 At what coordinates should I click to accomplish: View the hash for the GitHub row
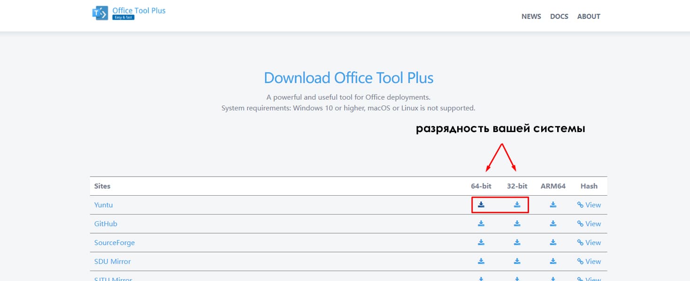[x=589, y=223]
